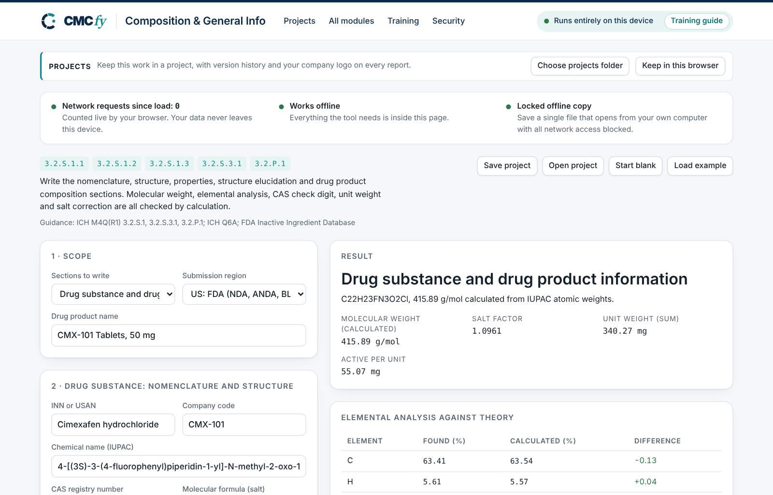Screen dimensions: 773x495
Task: Click the ELEMENT column header
Action: point(365,441)
